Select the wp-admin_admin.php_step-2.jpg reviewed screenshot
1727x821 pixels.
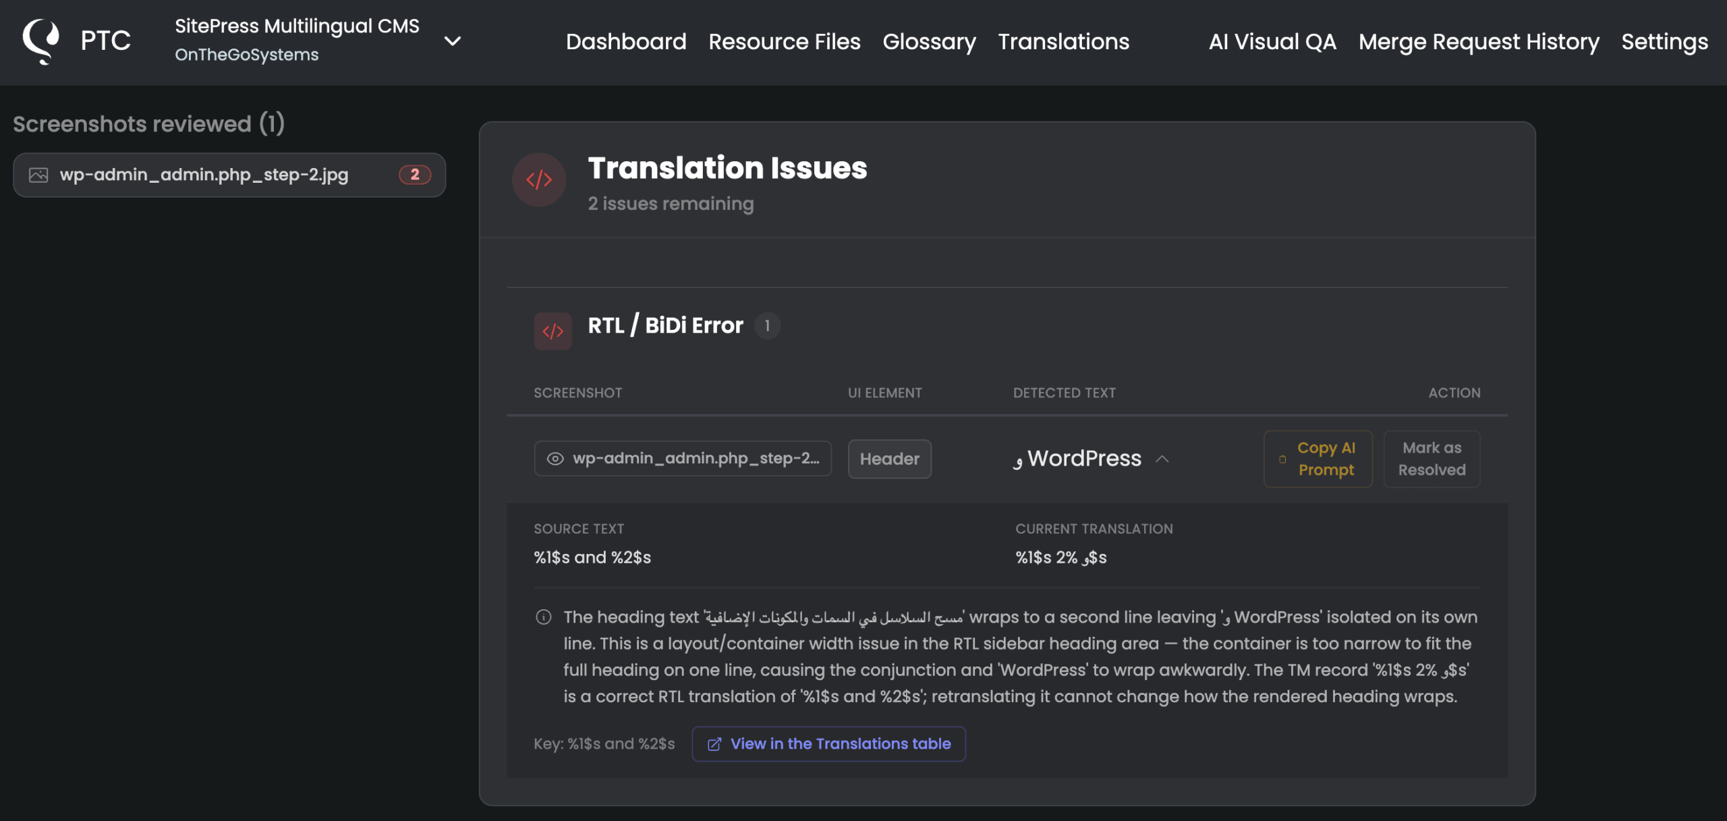(229, 175)
